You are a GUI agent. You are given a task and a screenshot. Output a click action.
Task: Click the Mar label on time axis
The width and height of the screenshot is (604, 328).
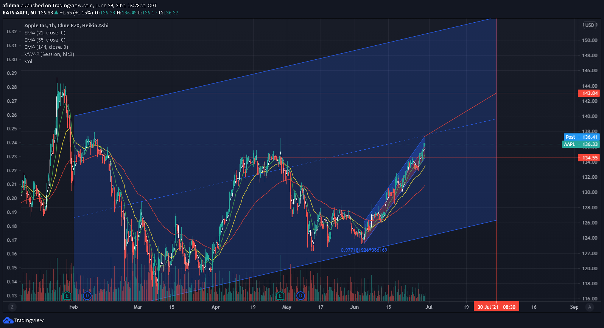[138, 307]
